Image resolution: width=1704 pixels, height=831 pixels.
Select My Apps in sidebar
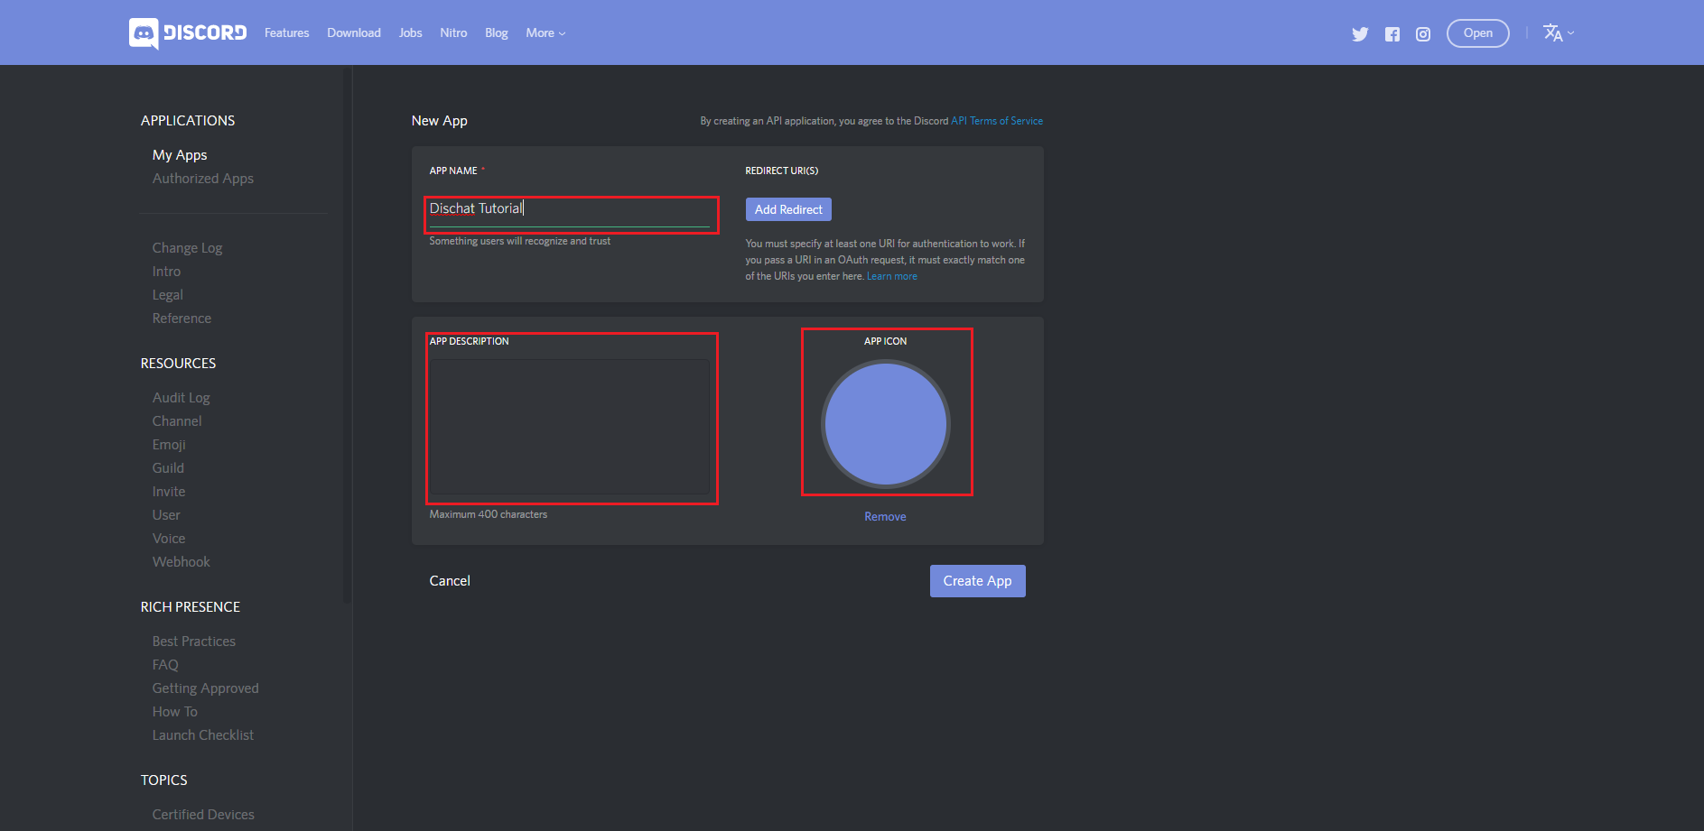(x=180, y=155)
